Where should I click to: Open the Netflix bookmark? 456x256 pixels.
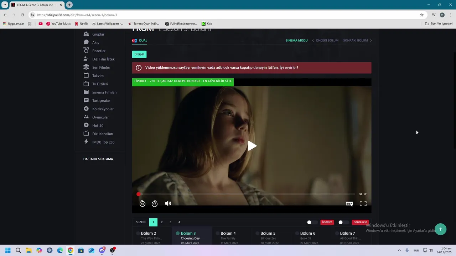coord(82,24)
